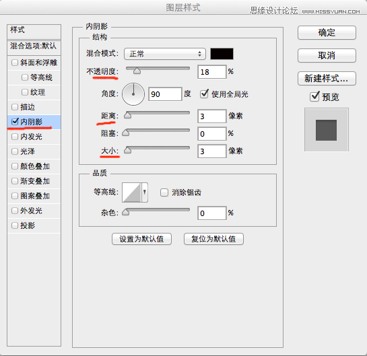
Task: Select the 投影 row label
Action: tap(28, 225)
